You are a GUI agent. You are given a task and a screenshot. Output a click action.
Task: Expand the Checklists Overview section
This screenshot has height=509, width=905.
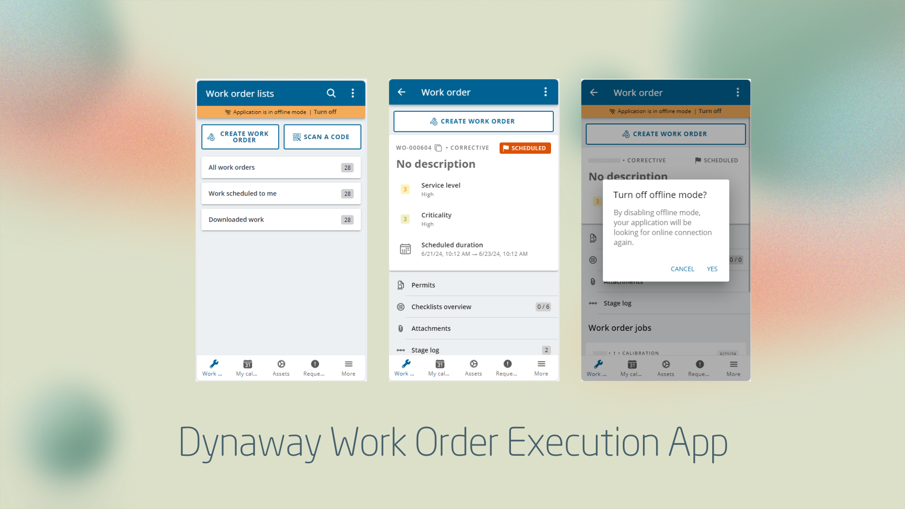tap(473, 306)
